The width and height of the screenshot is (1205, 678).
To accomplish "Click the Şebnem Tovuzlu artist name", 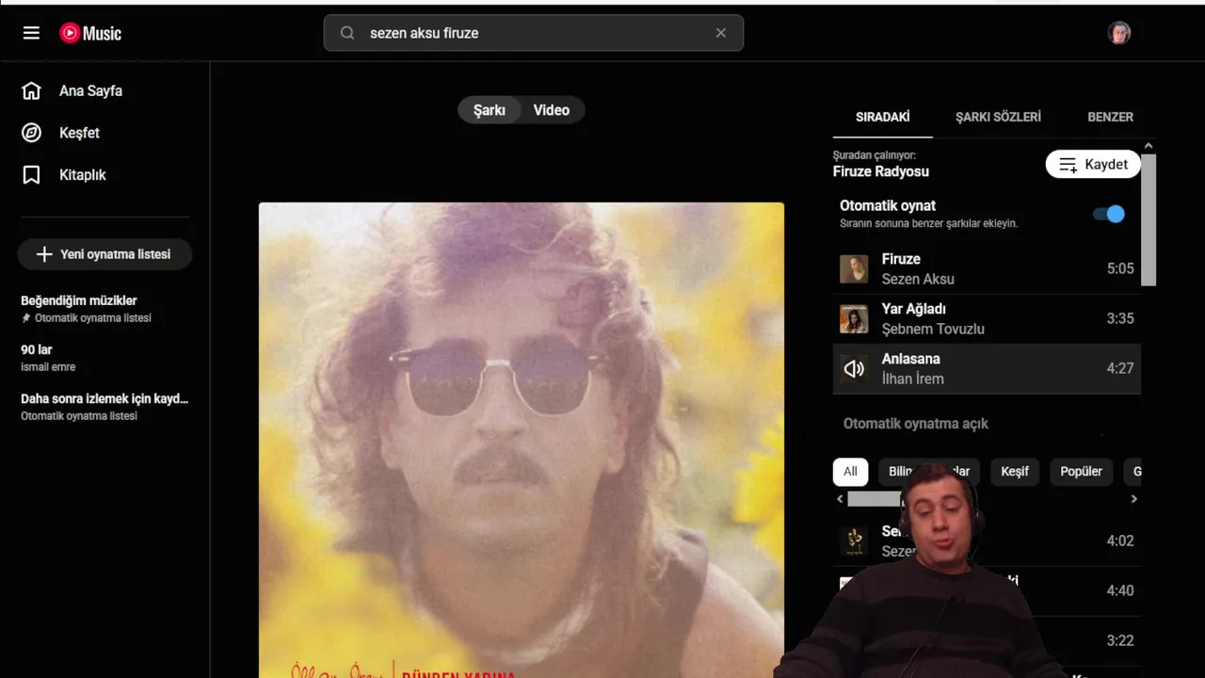I will click(933, 329).
